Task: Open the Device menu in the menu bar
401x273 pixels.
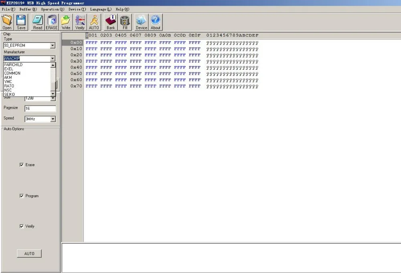Action: [77, 9]
